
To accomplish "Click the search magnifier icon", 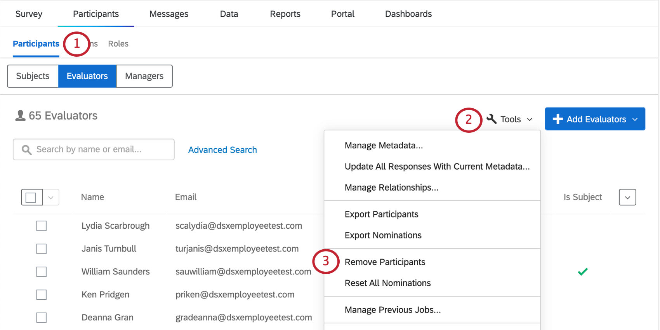I will [x=26, y=150].
